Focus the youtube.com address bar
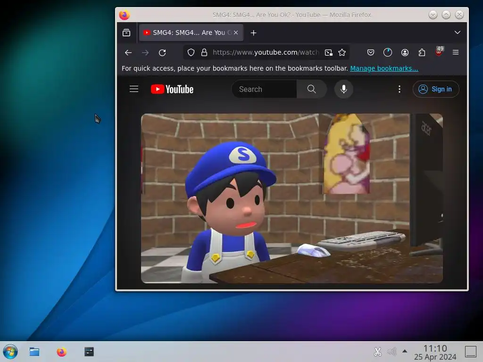This screenshot has width=483, height=362. coord(266,53)
